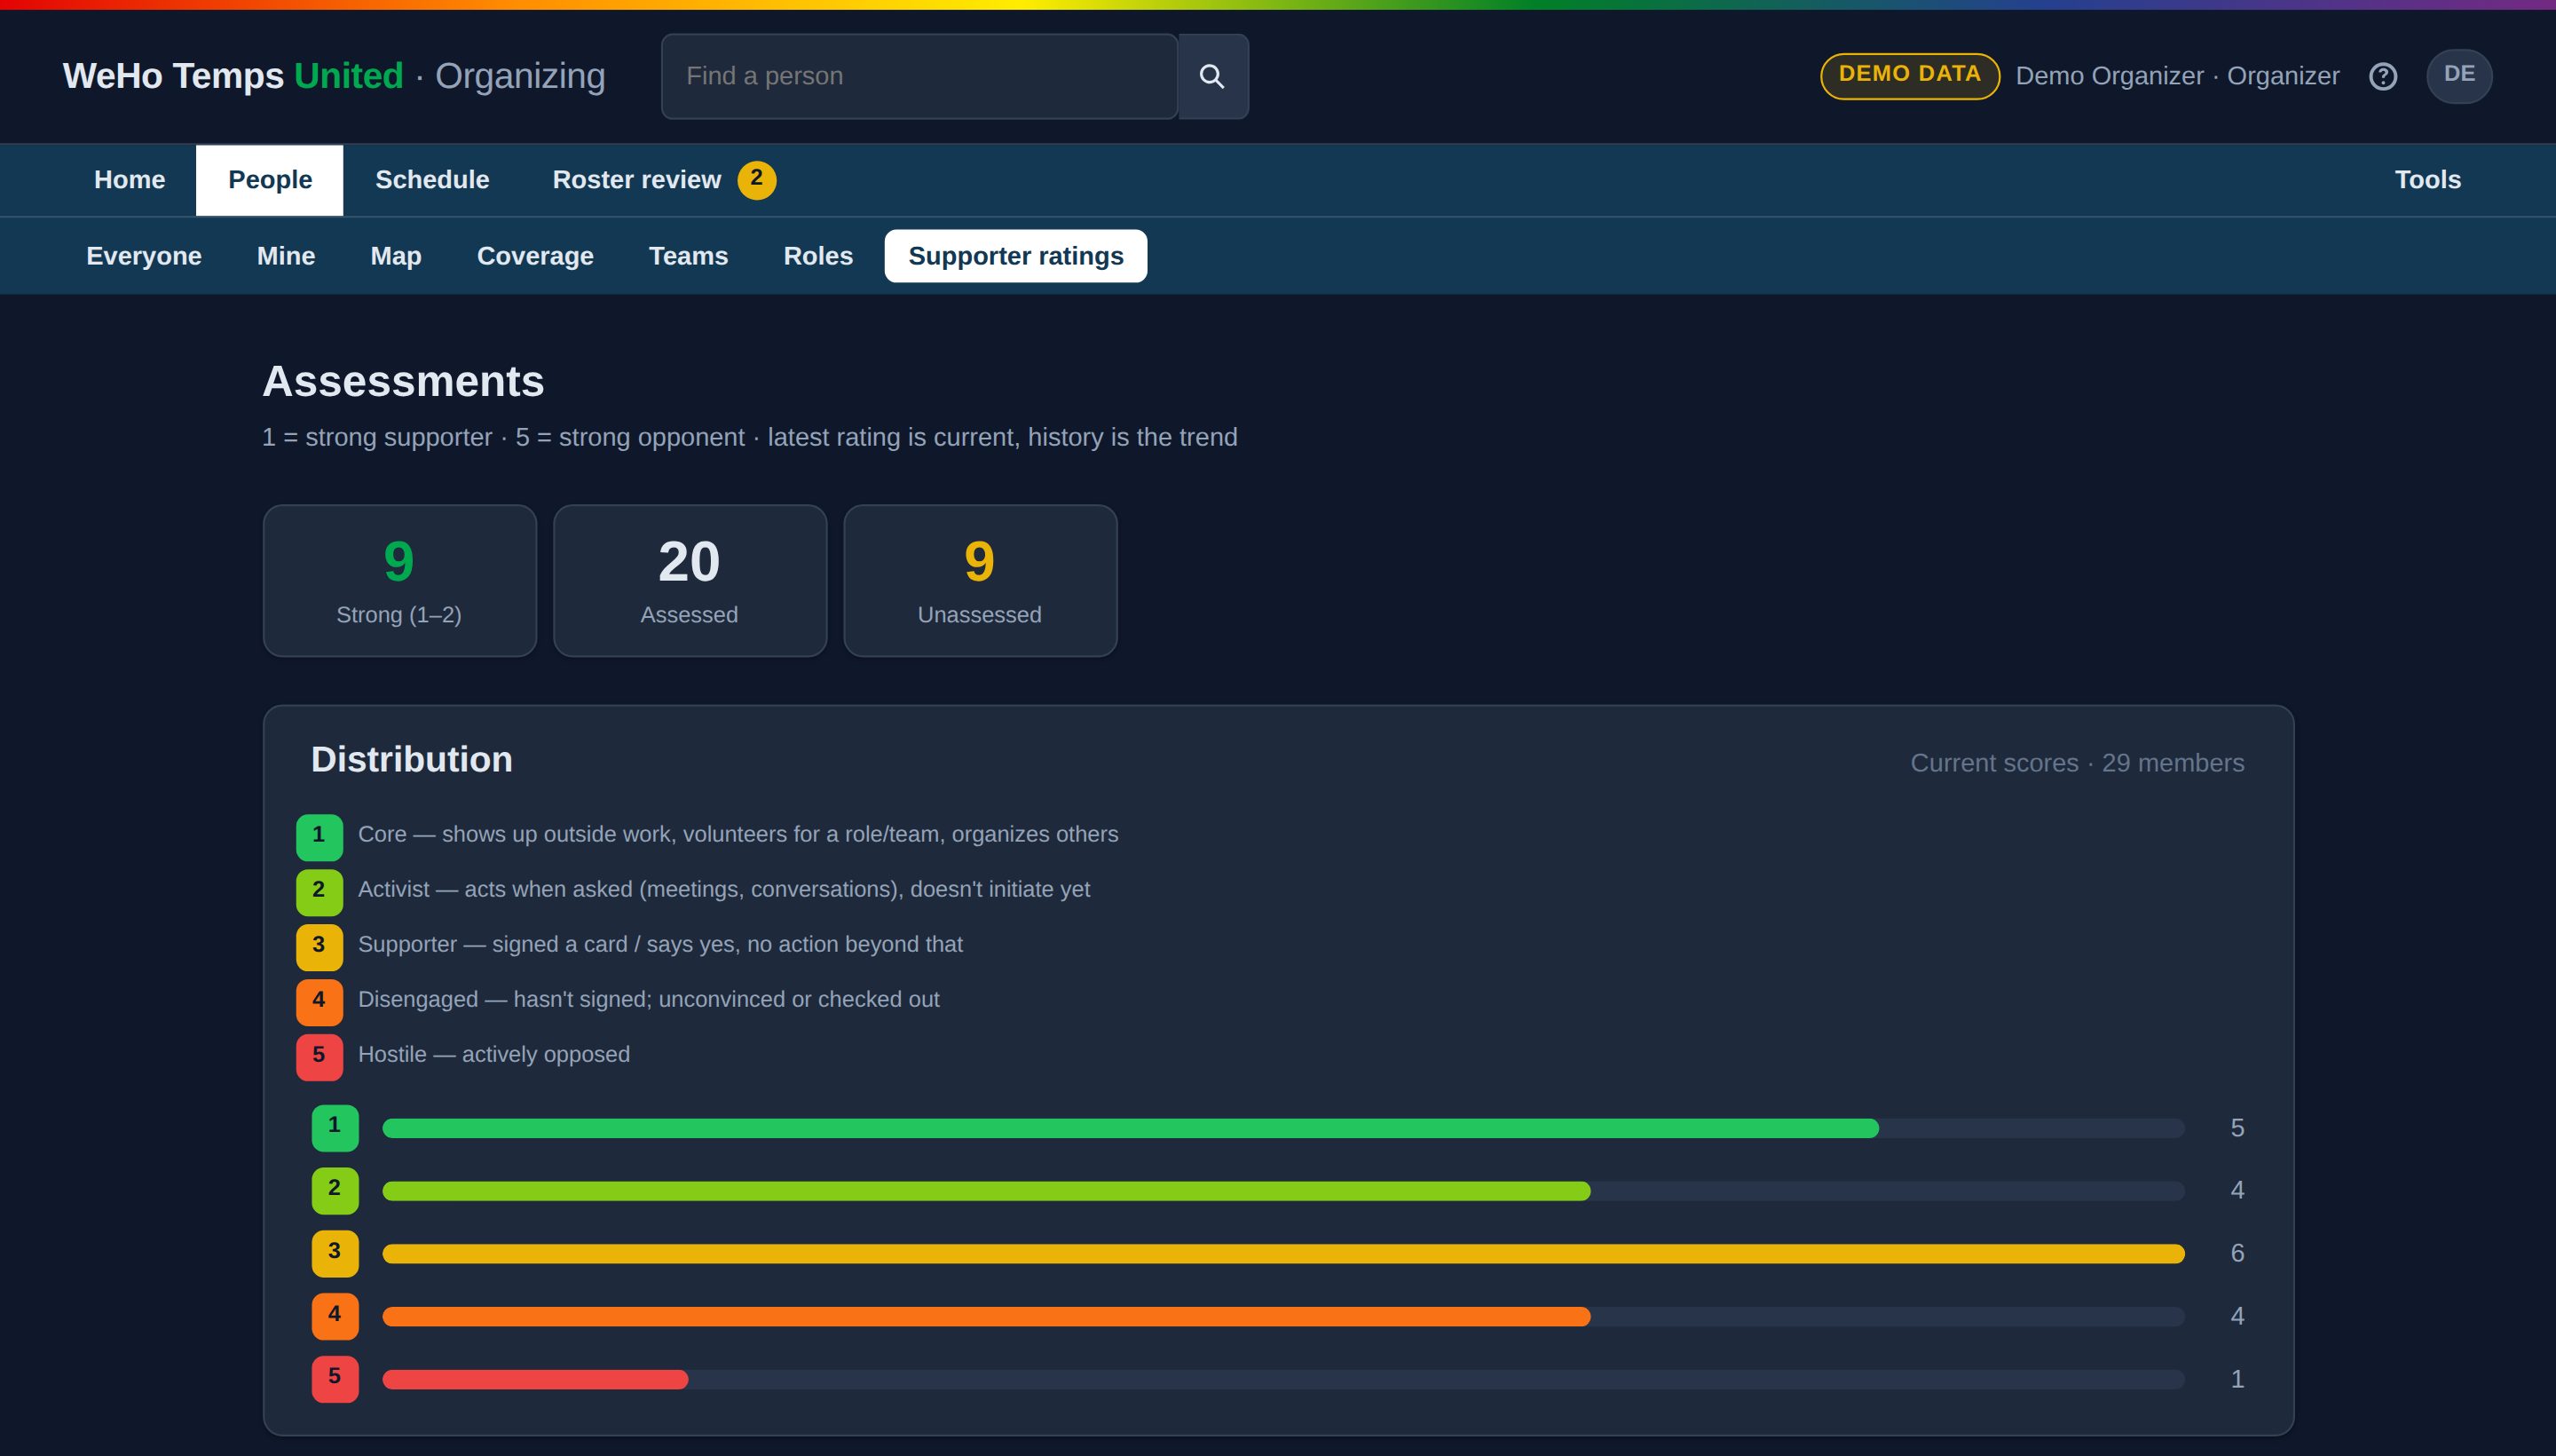This screenshot has height=1456, width=2556.
Task: Click the Core legend description text
Action: coord(738,834)
